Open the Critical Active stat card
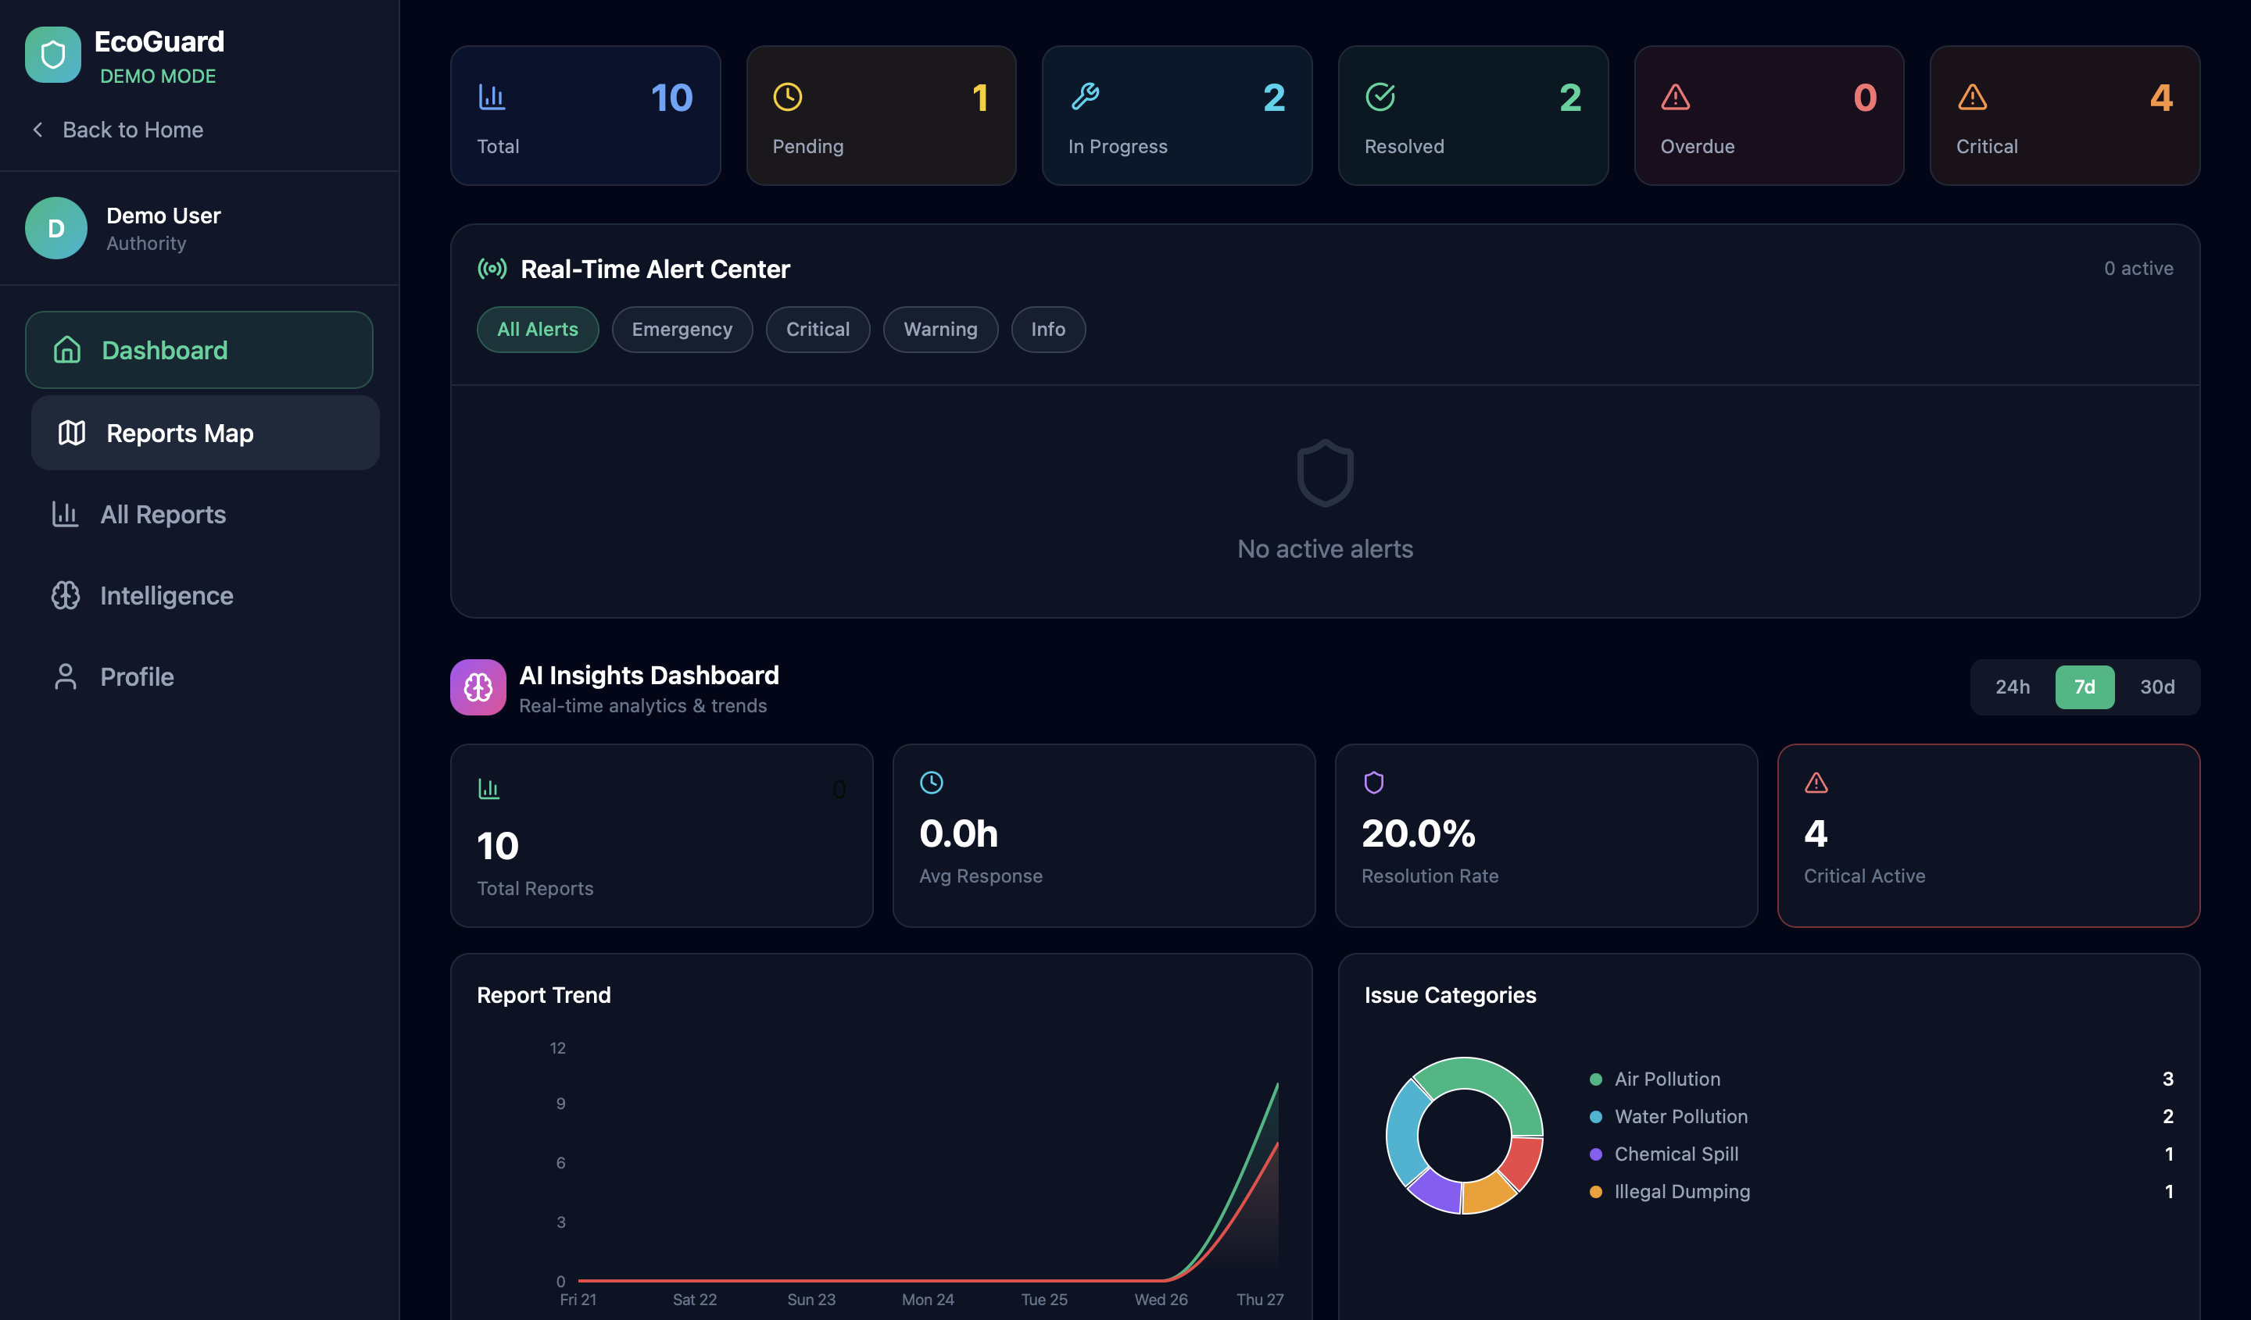Viewport: 2251px width, 1320px height. click(1988, 836)
